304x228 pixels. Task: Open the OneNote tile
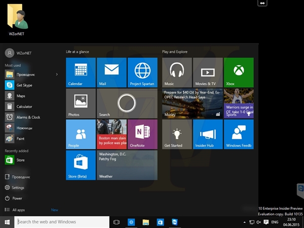click(142, 134)
